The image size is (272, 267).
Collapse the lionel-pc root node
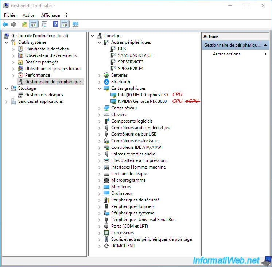tap(93, 36)
